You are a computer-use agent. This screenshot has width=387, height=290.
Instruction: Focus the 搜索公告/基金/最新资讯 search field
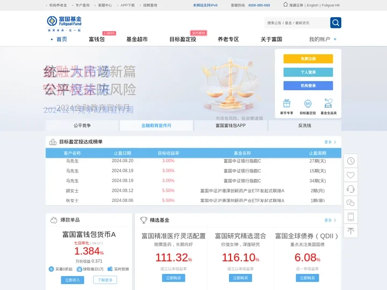297,23
